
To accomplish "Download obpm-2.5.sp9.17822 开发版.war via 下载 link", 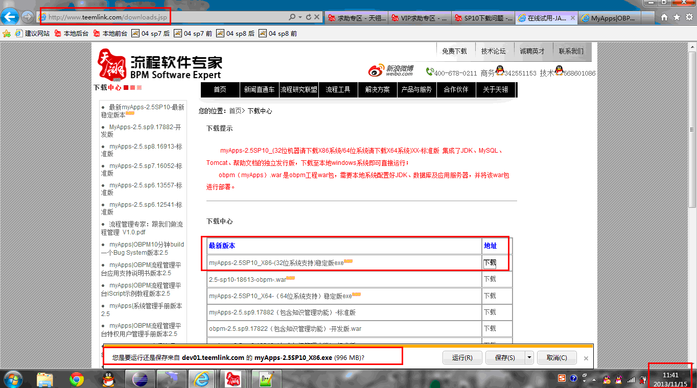I will (x=490, y=328).
